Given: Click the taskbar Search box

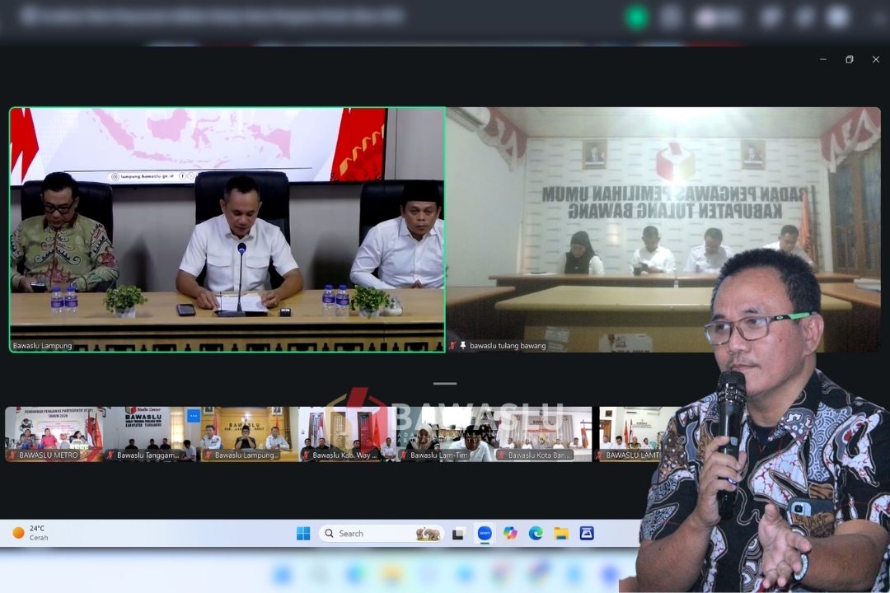Looking at the screenshot, I should pyautogui.click(x=381, y=534).
